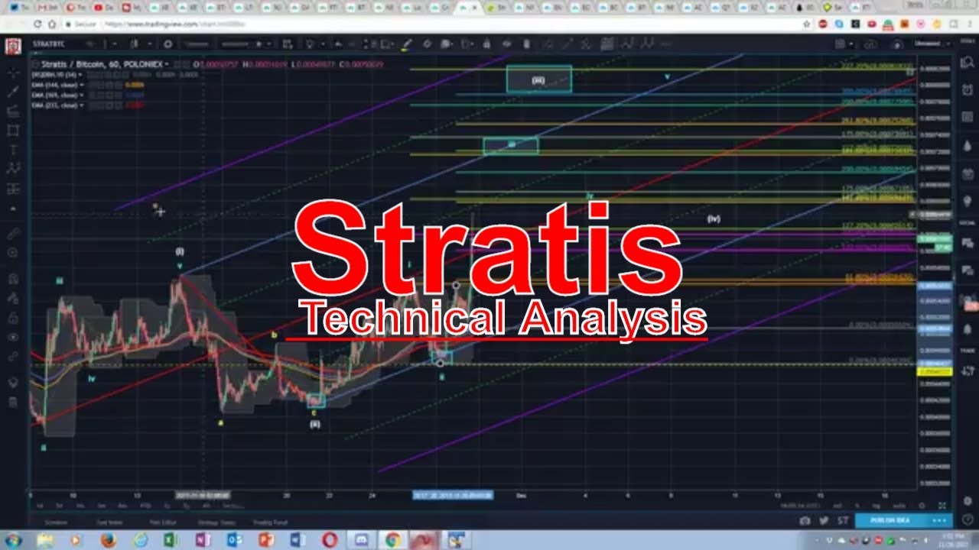979x550 pixels.
Task: Open EMA (233, close) indicator dropdown
Action: pyautogui.click(x=81, y=105)
